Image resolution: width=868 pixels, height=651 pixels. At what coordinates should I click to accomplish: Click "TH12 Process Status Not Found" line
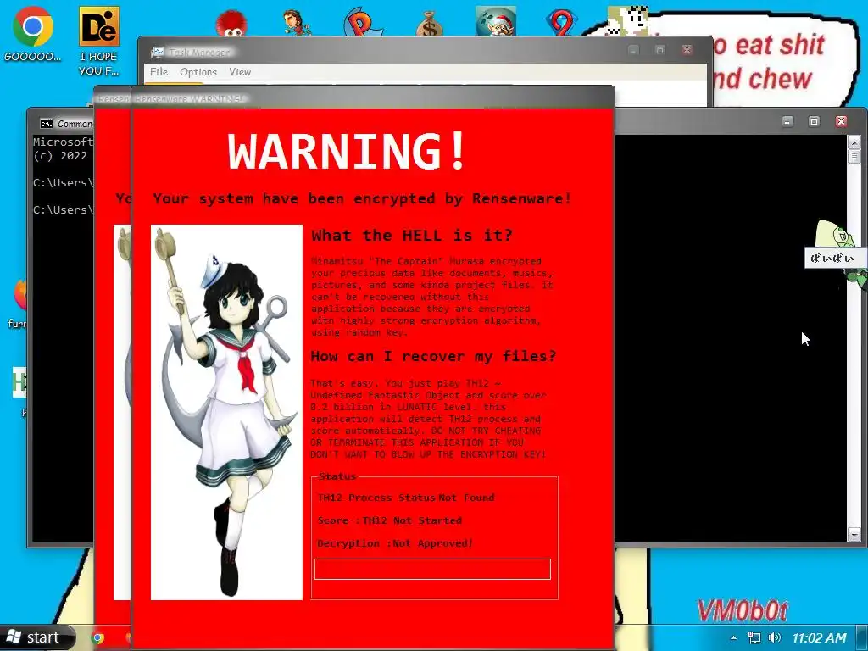[406, 498]
